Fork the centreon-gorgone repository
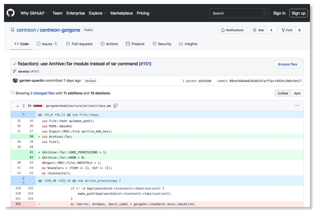314x211 pixels. click(x=287, y=30)
